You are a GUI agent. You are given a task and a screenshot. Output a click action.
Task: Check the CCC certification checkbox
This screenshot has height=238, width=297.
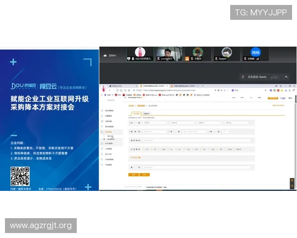(144, 149)
